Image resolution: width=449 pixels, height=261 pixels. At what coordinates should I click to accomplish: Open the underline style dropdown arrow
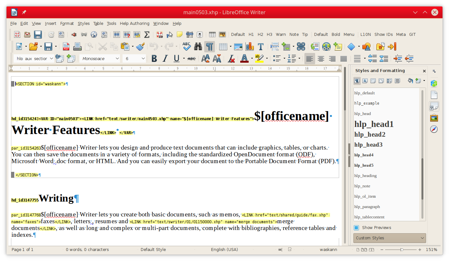click(x=184, y=58)
